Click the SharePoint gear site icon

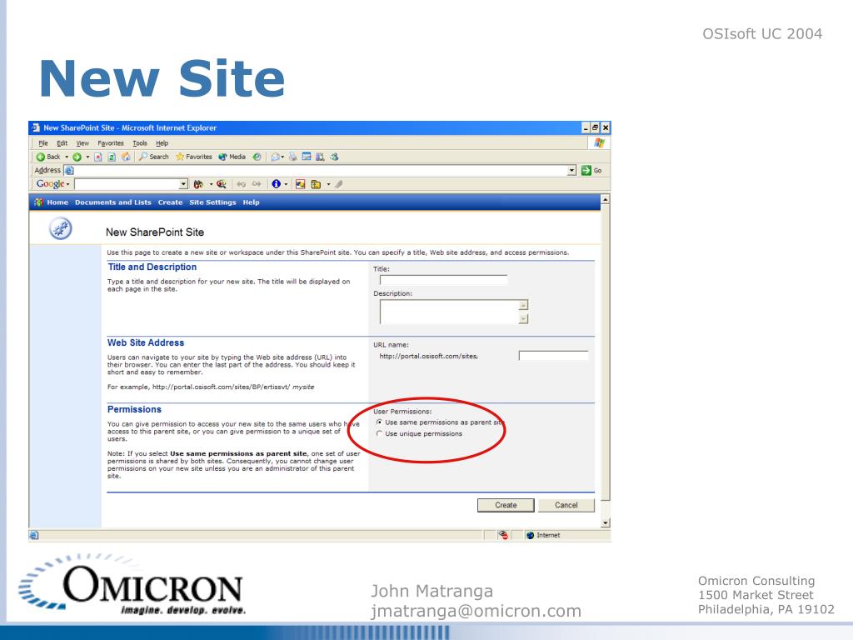[x=60, y=228]
